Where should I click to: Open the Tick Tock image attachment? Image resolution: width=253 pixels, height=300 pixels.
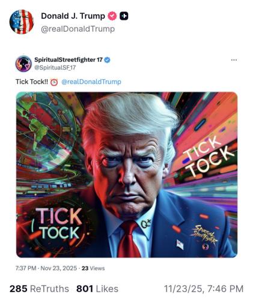click(x=127, y=175)
